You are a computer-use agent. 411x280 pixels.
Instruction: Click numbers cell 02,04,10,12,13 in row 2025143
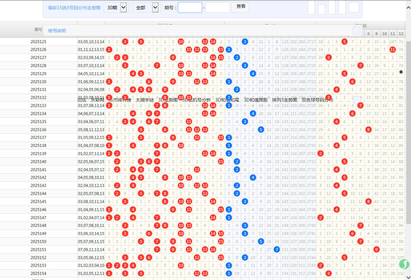[91, 185]
